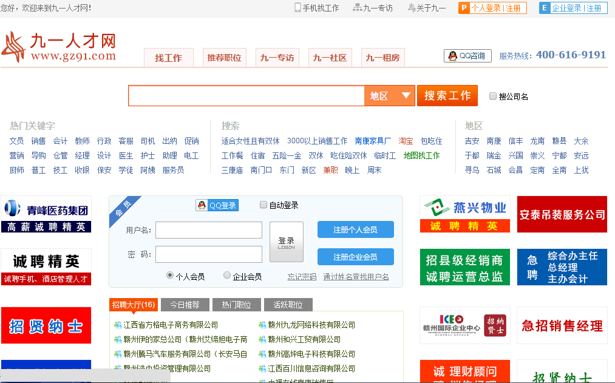Click the 瑞金 region link
Viewport: 615px width, 383px height.
494,155
